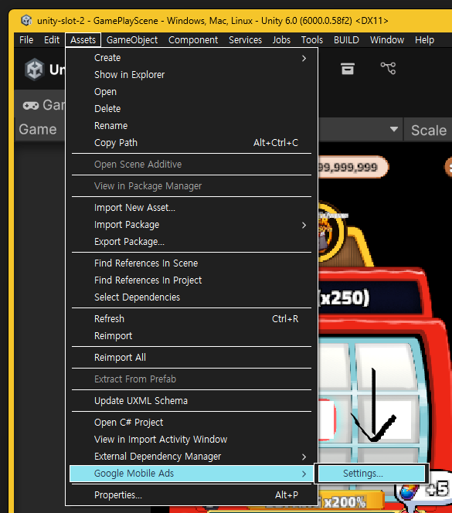Open the Window menu
The height and width of the screenshot is (513, 452).
387,40
